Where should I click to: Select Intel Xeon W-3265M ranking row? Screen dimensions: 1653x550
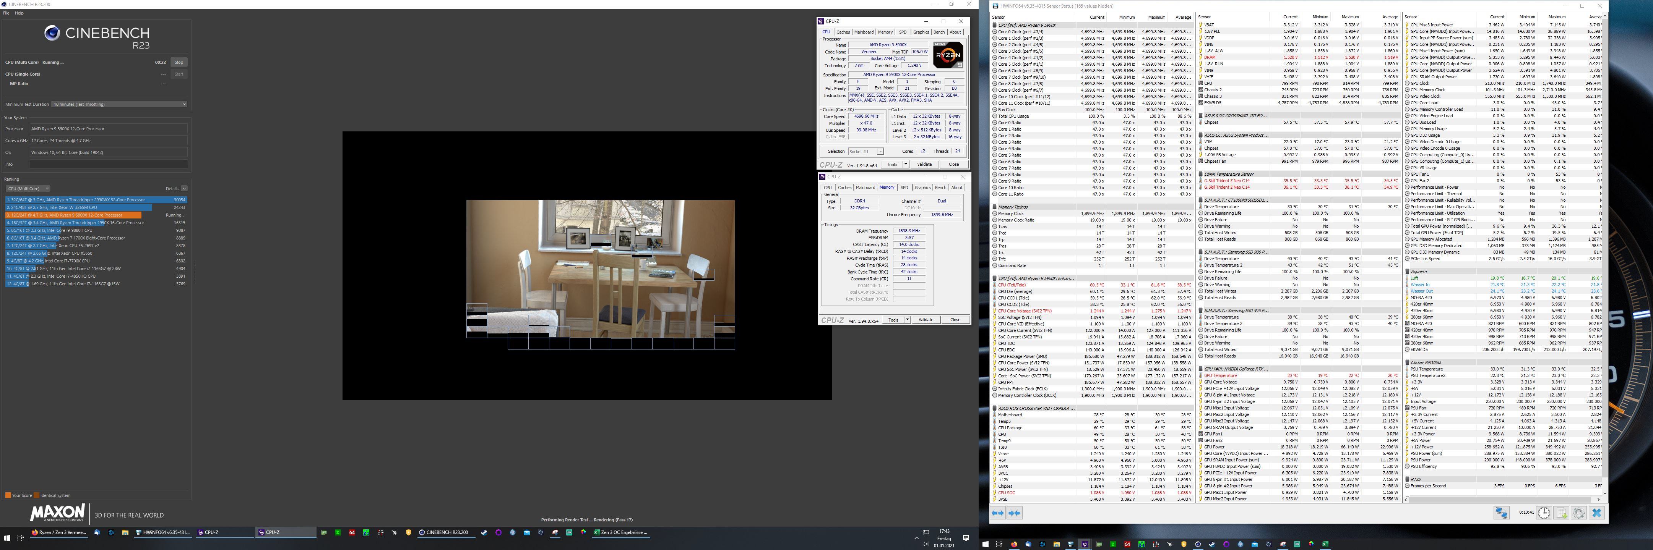(96, 208)
